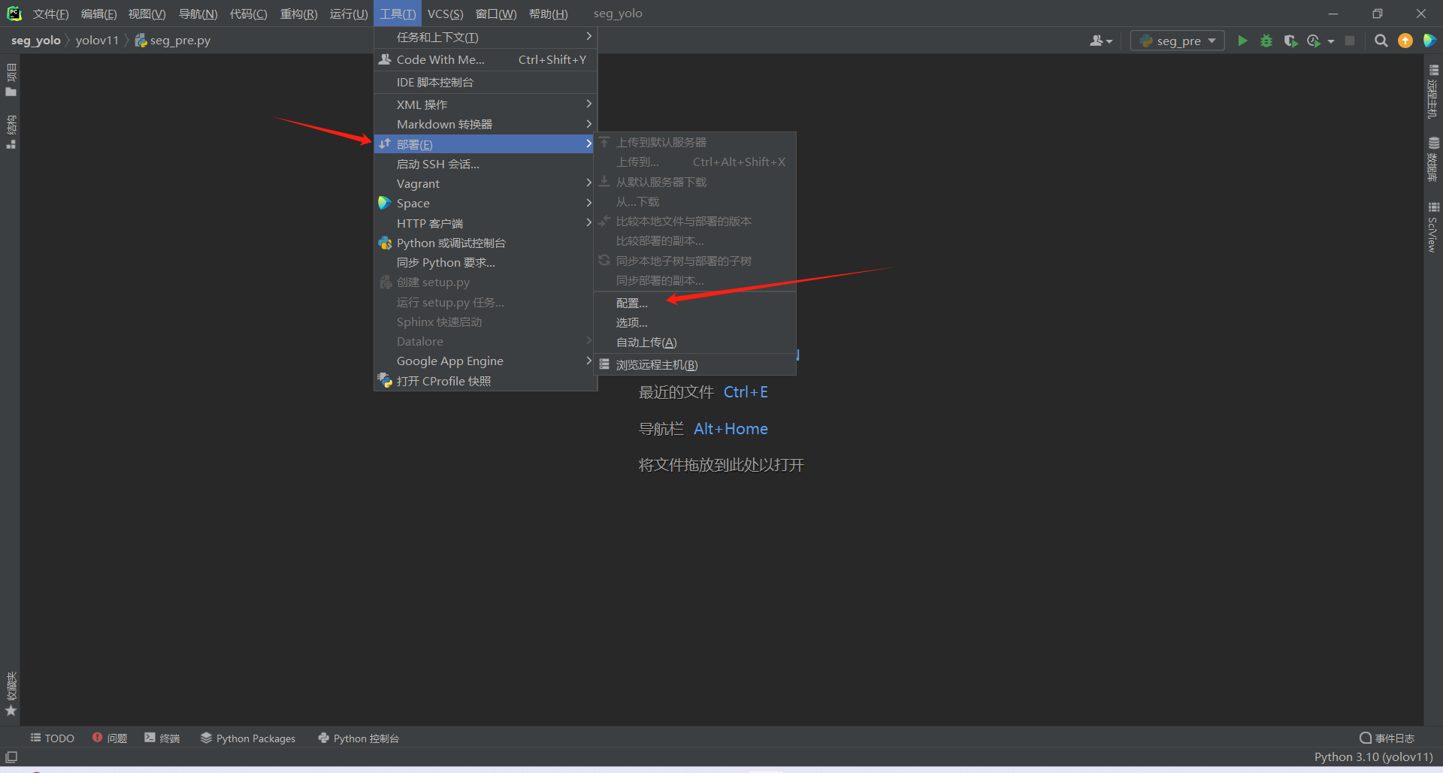Open Database right sidebar tab
The image size is (1443, 773).
pos(1433,159)
